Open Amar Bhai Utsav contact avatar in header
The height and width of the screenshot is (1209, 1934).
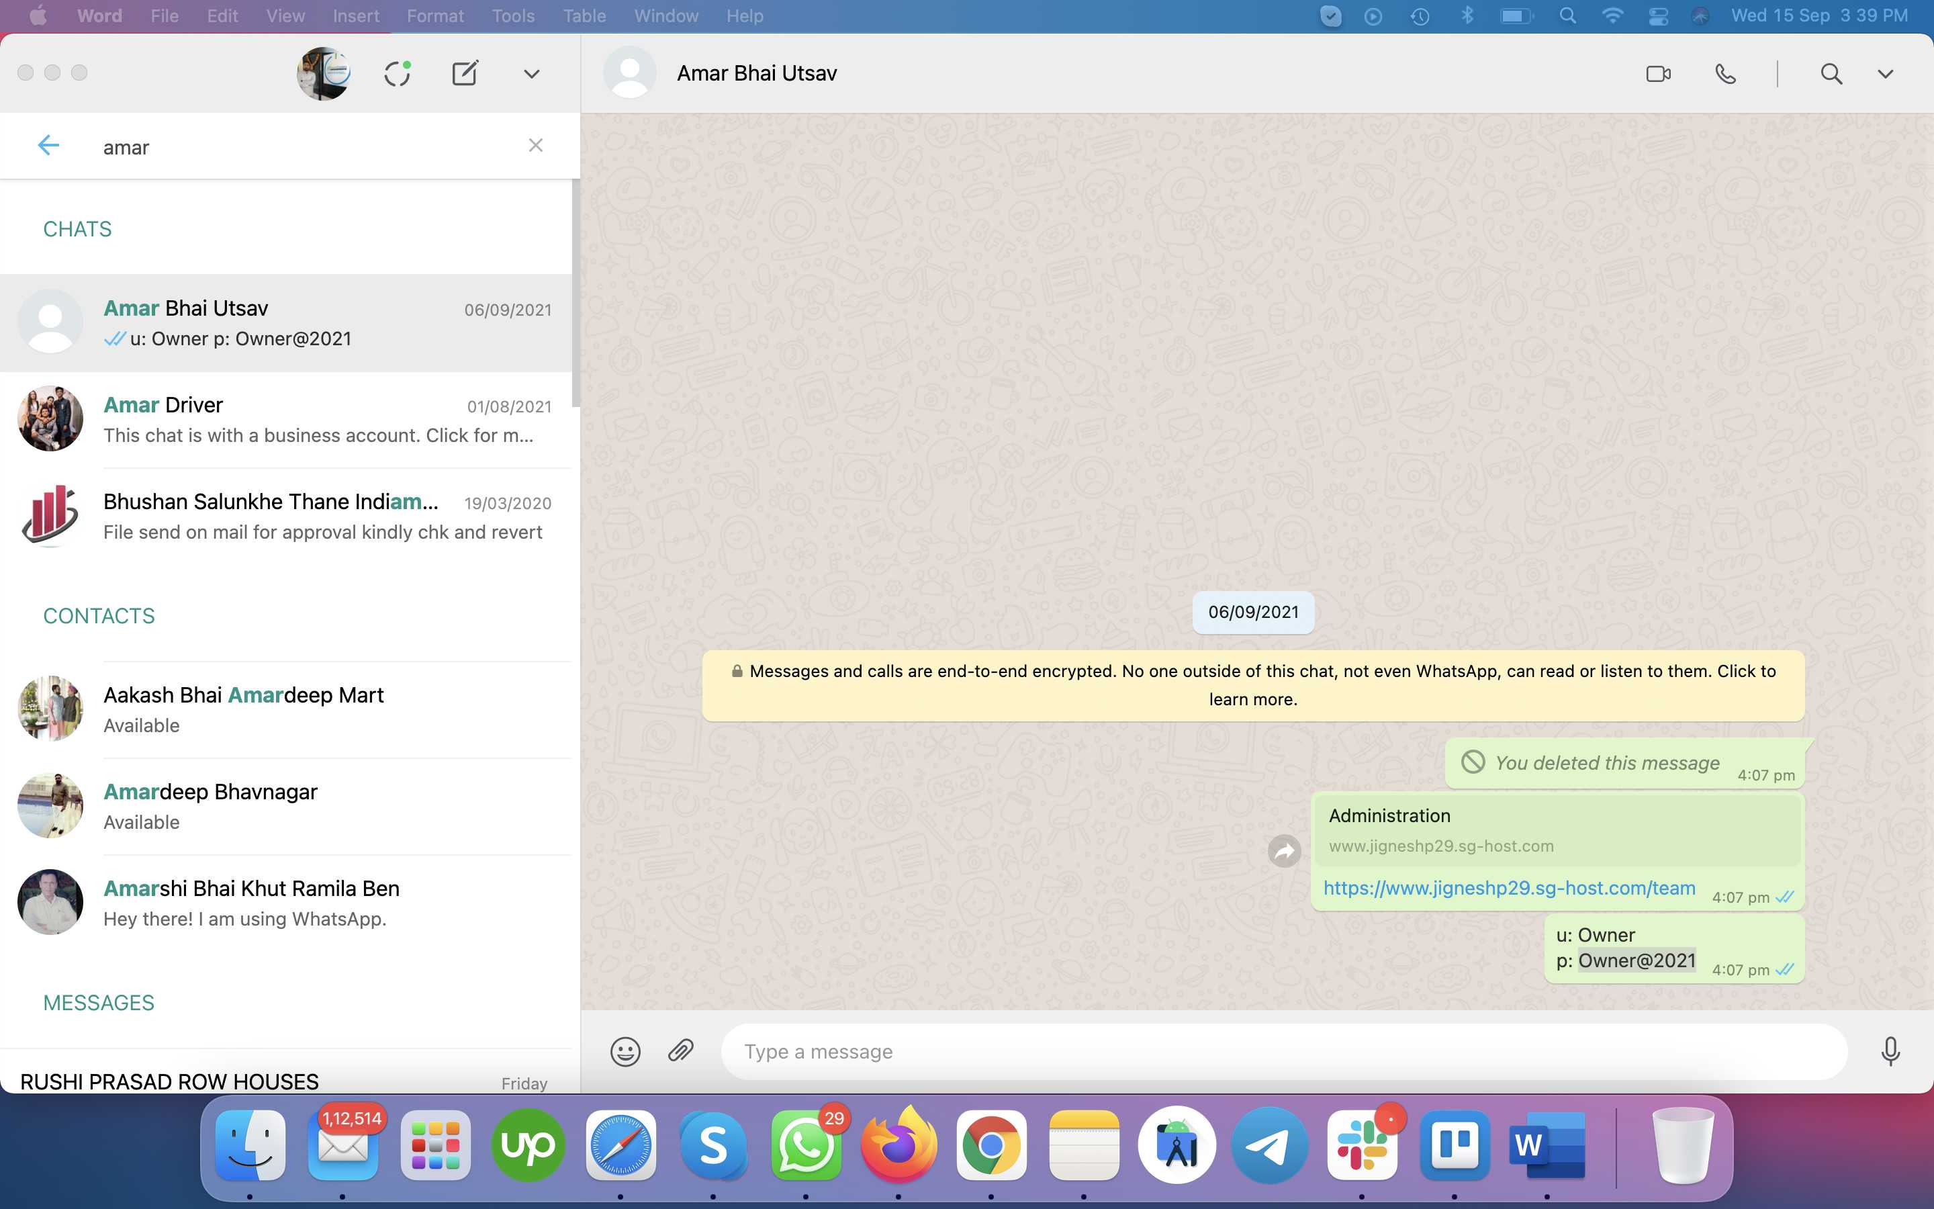click(630, 73)
